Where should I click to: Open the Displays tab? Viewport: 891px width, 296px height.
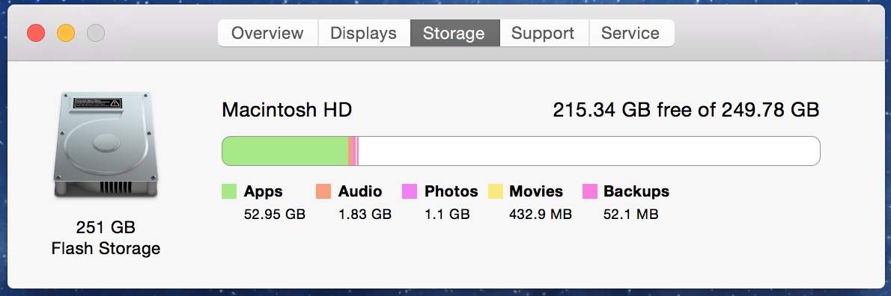pos(364,33)
